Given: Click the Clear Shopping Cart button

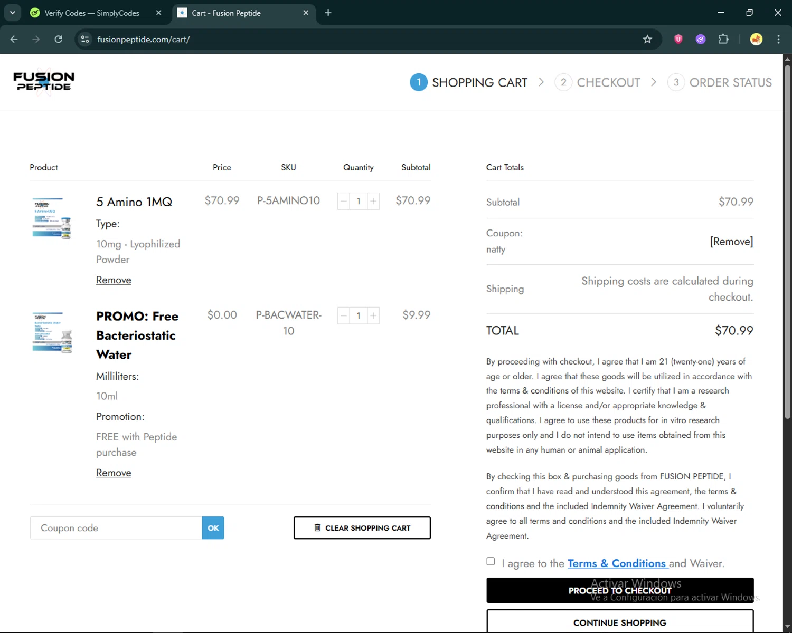Looking at the screenshot, I should (x=362, y=528).
